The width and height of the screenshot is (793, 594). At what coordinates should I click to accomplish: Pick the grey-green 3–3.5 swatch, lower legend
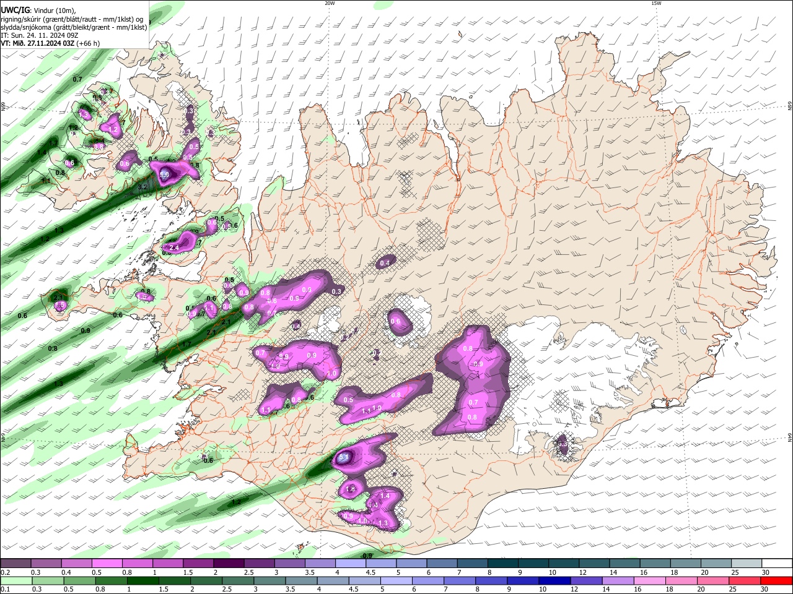pos(268,581)
